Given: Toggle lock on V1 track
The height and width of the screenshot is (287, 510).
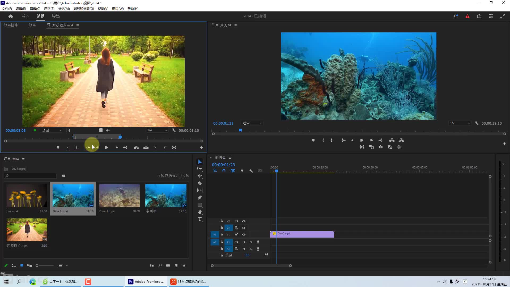Looking at the screenshot, I should (x=222, y=234).
